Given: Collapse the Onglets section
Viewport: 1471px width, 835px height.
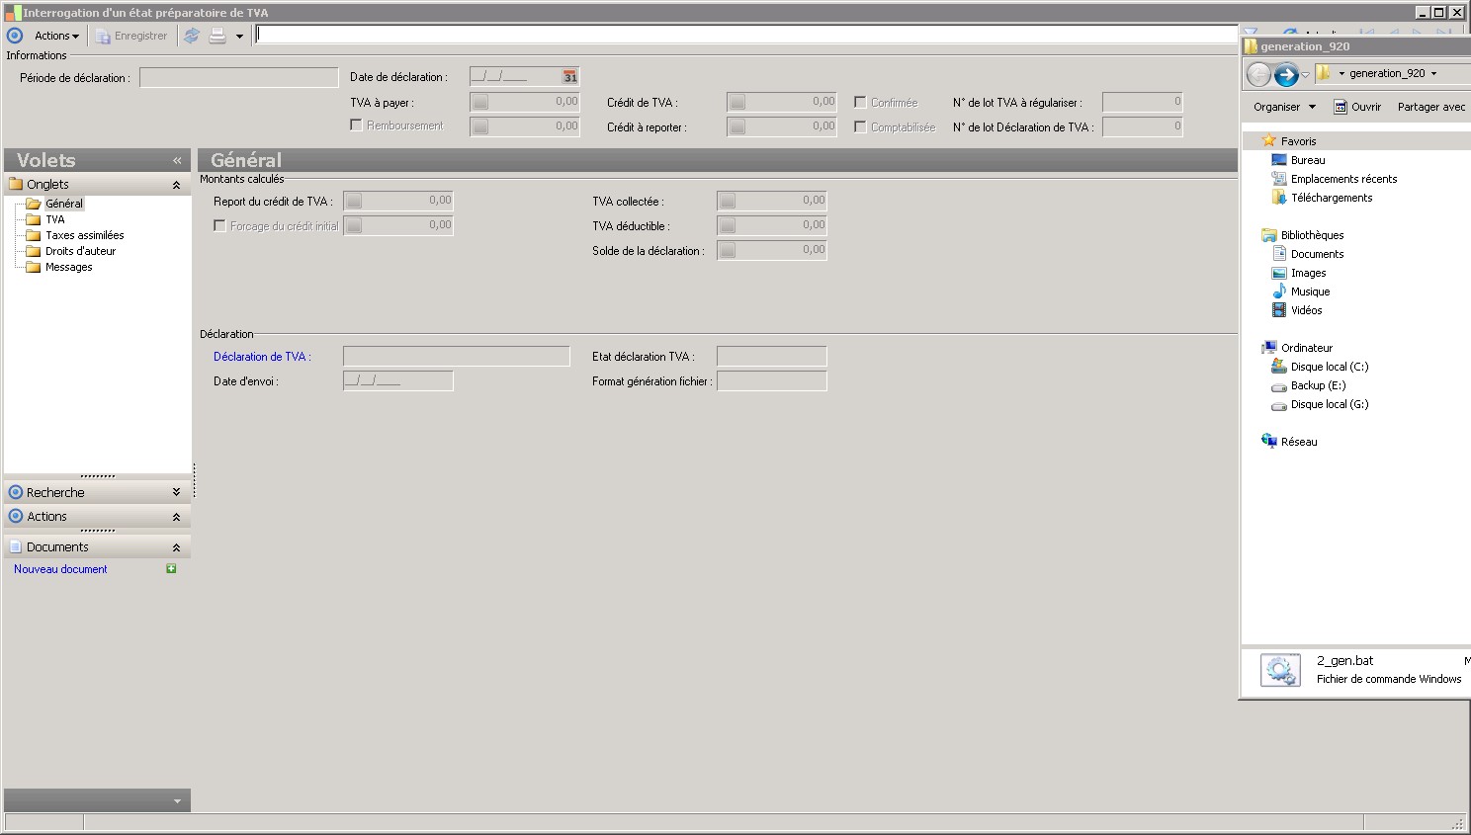Looking at the screenshot, I should (176, 185).
